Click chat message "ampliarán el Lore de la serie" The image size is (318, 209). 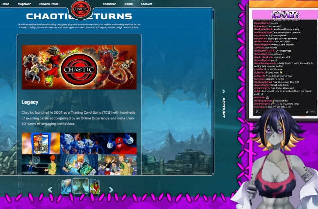[287, 29]
